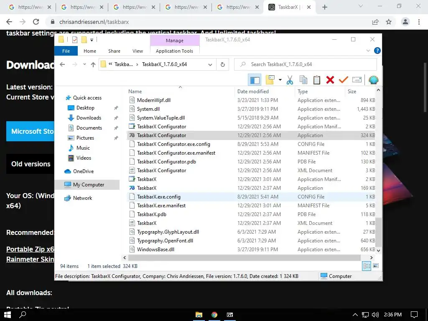The image size is (428, 321).
Task: Expand the address bar history dropdown
Action: (210, 64)
